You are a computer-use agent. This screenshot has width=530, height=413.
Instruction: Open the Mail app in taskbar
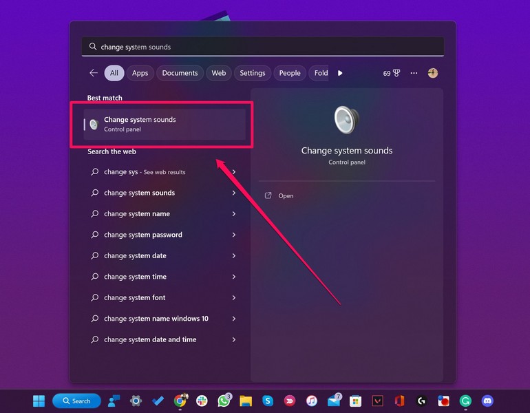(x=334, y=401)
